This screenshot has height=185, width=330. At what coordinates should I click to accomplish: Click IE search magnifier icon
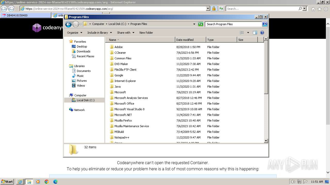(300, 9)
